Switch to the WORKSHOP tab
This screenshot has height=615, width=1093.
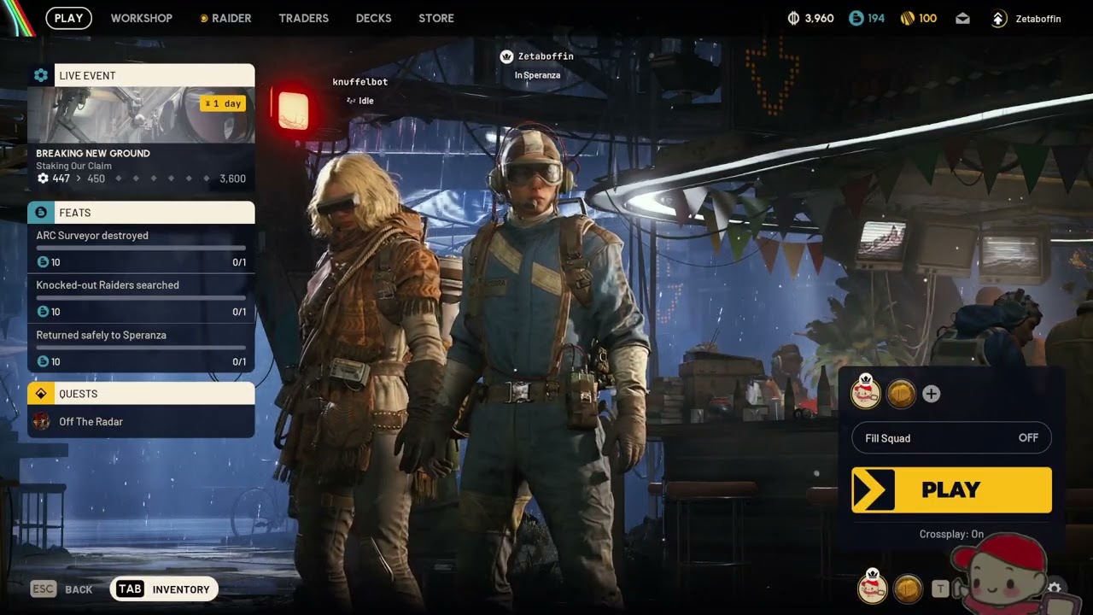[142, 18]
